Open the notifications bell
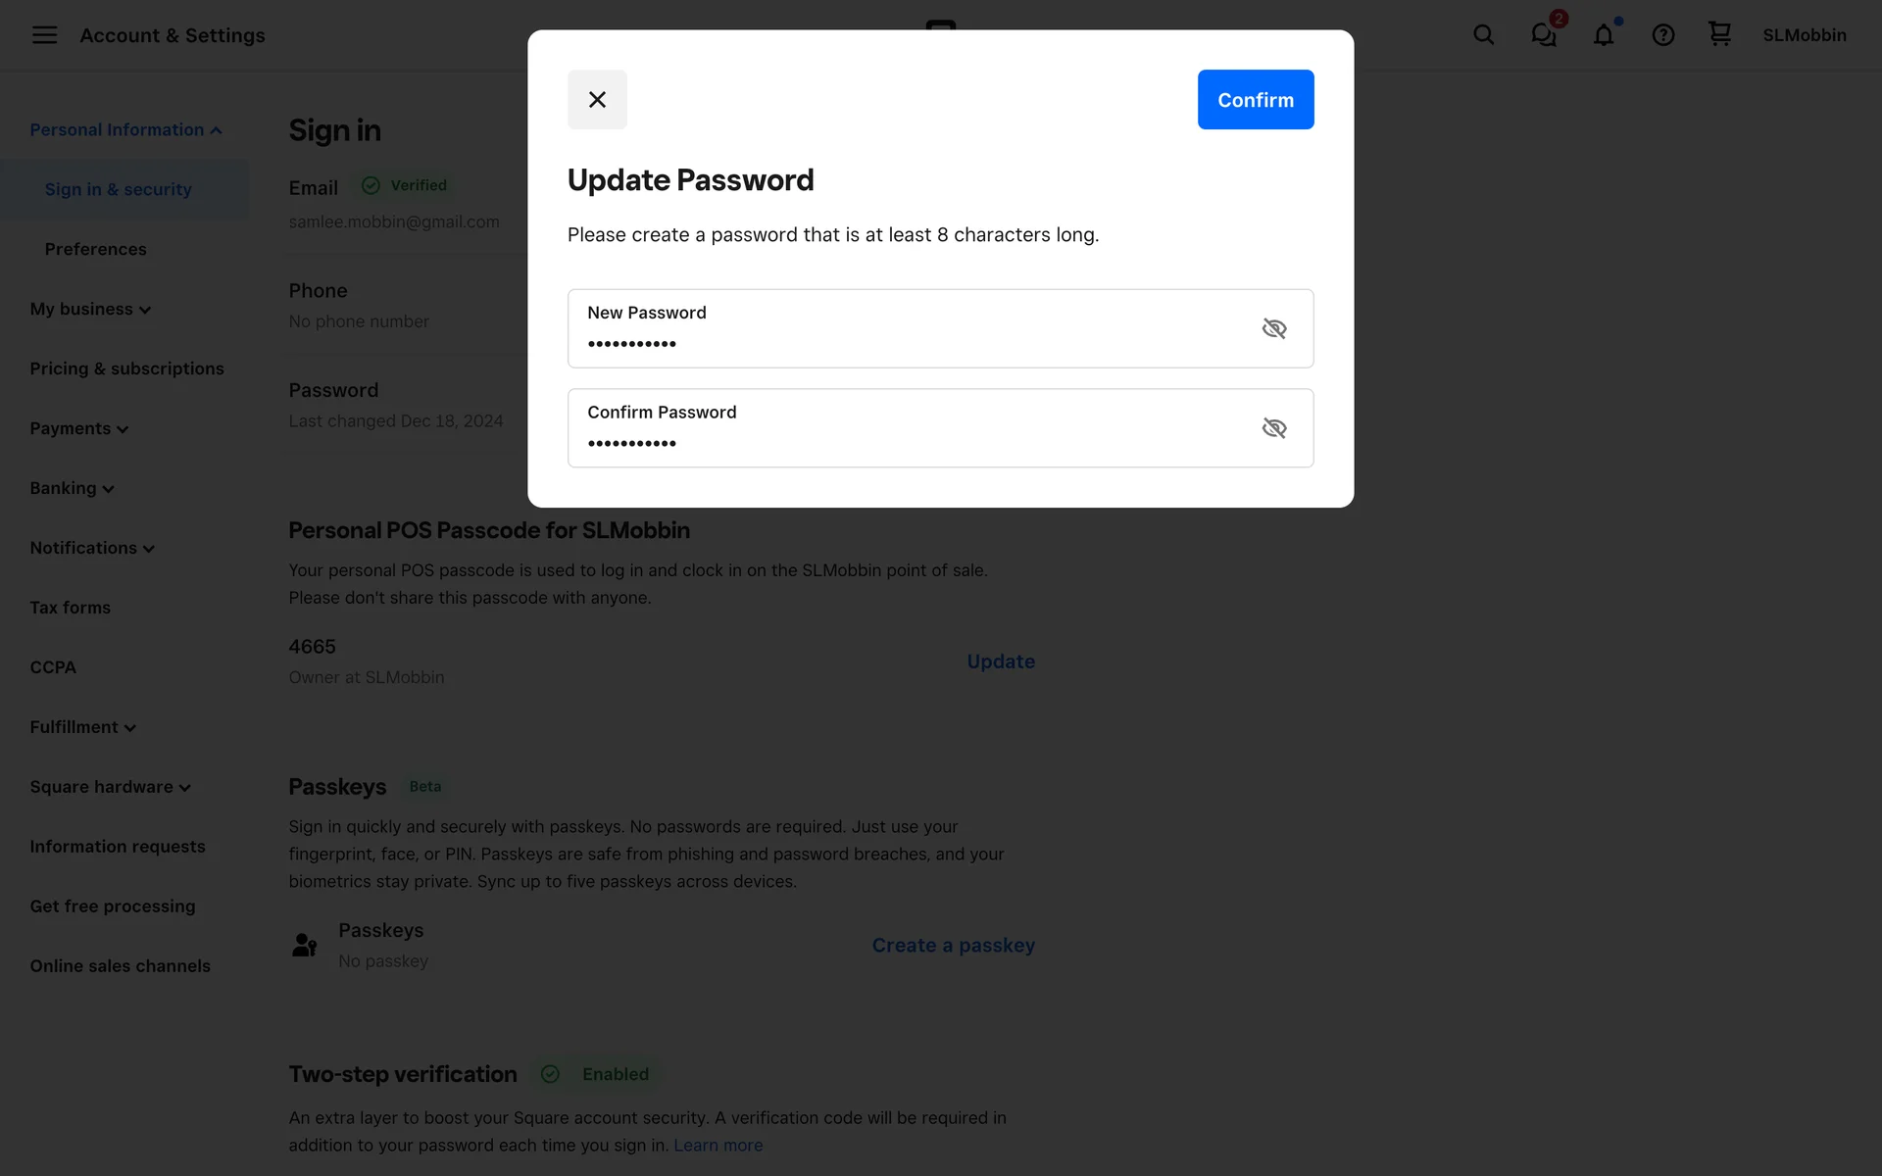 (1603, 35)
